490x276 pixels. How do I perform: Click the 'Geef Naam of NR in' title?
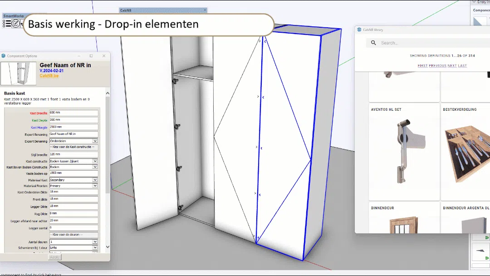[65, 65]
